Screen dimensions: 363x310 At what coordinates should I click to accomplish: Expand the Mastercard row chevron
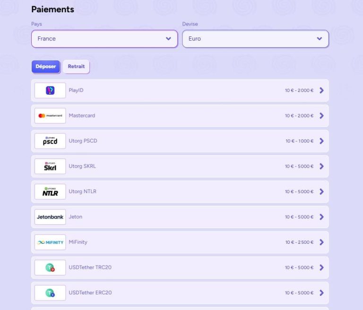pyautogui.click(x=321, y=115)
